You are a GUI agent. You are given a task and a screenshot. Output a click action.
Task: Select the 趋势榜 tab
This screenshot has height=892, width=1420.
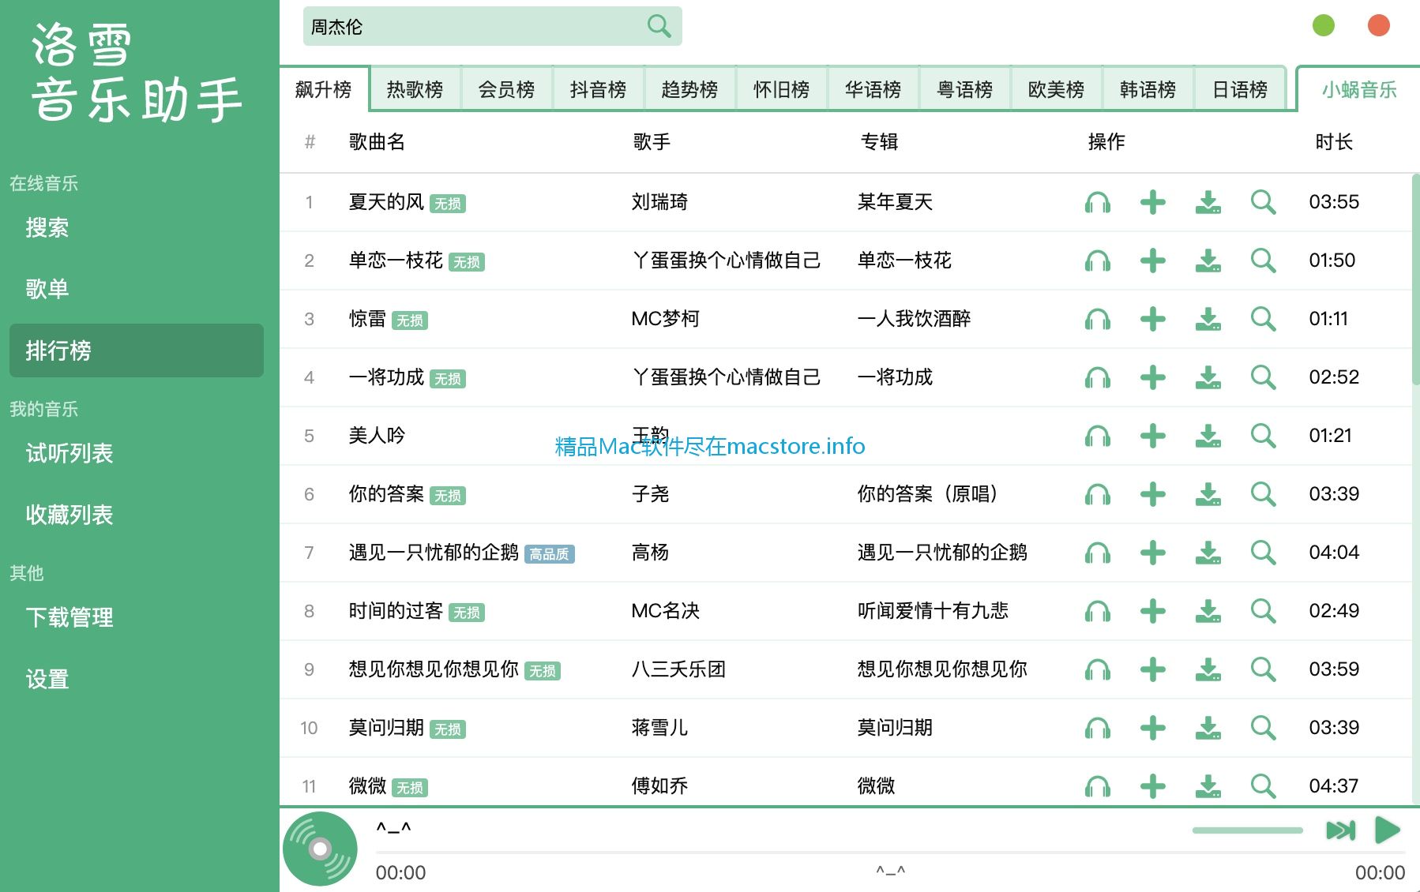[x=689, y=89]
